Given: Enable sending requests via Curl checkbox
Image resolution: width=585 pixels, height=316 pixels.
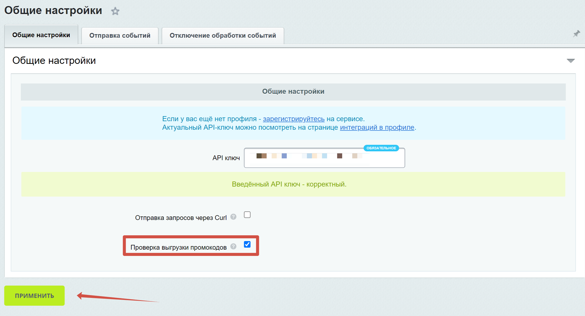Looking at the screenshot, I should pos(247,215).
